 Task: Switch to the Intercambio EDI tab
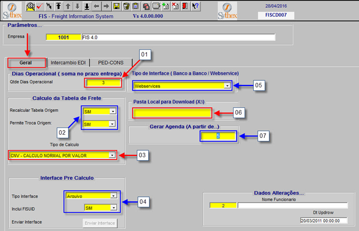click(68, 62)
